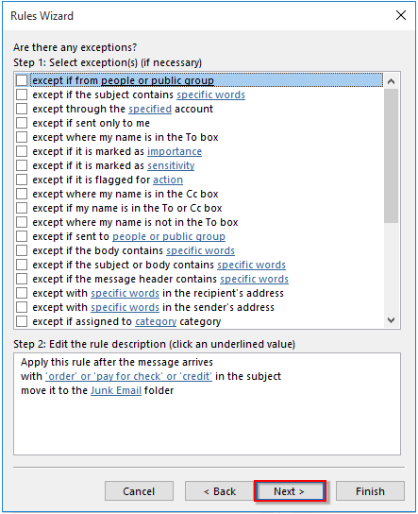Open 'importance' link in marked-as exception
This screenshot has width=418, height=514.
[x=175, y=151]
